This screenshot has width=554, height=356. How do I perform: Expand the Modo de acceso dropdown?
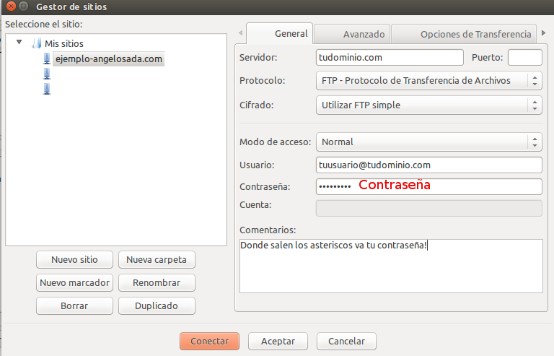pos(428,142)
